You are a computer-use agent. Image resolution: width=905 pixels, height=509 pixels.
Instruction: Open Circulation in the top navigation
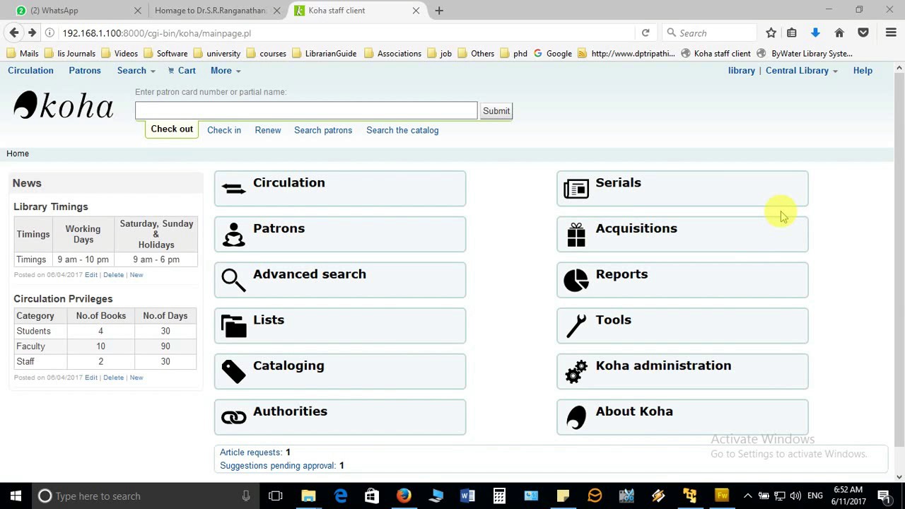pos(30,71)
